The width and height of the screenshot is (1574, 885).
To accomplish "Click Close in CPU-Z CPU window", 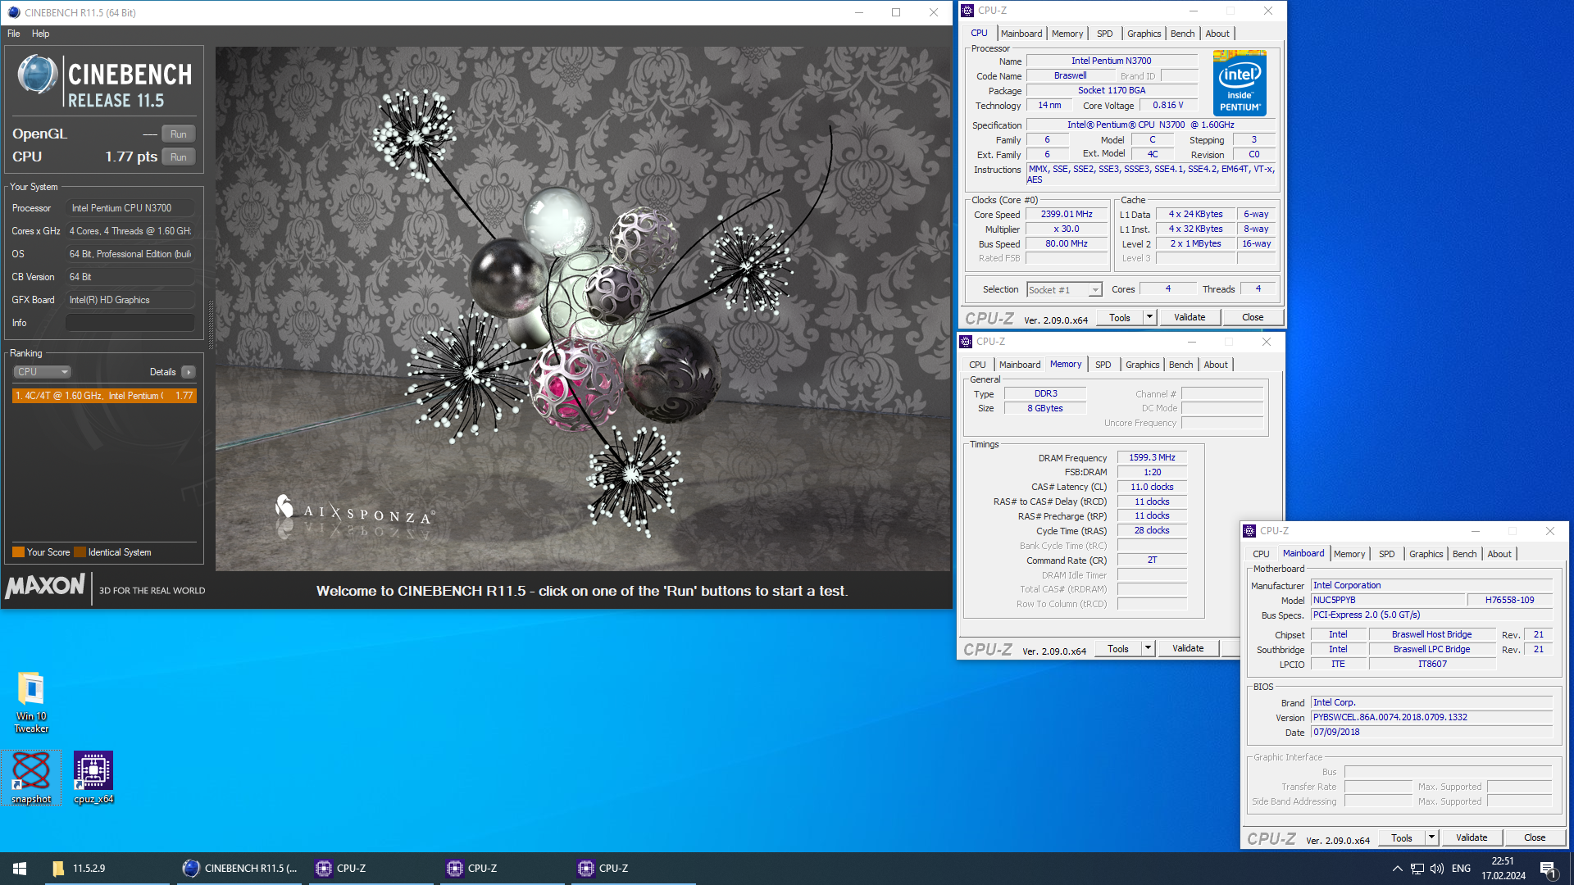I will pyautogui.click(x=1253, y=317).
